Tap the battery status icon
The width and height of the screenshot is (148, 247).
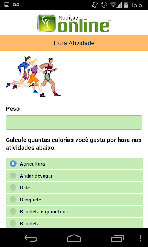pyautogui.click(x=126, y=5)
